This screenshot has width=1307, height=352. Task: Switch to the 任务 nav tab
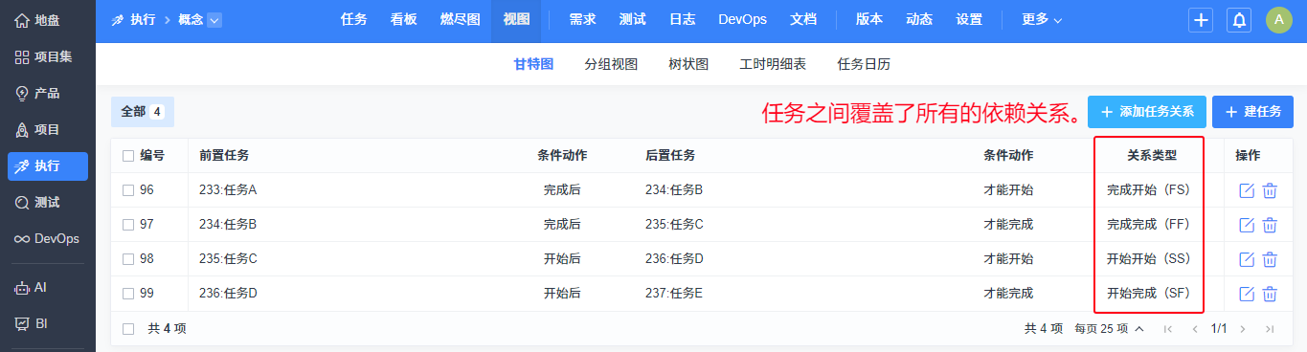coord(354,20)
